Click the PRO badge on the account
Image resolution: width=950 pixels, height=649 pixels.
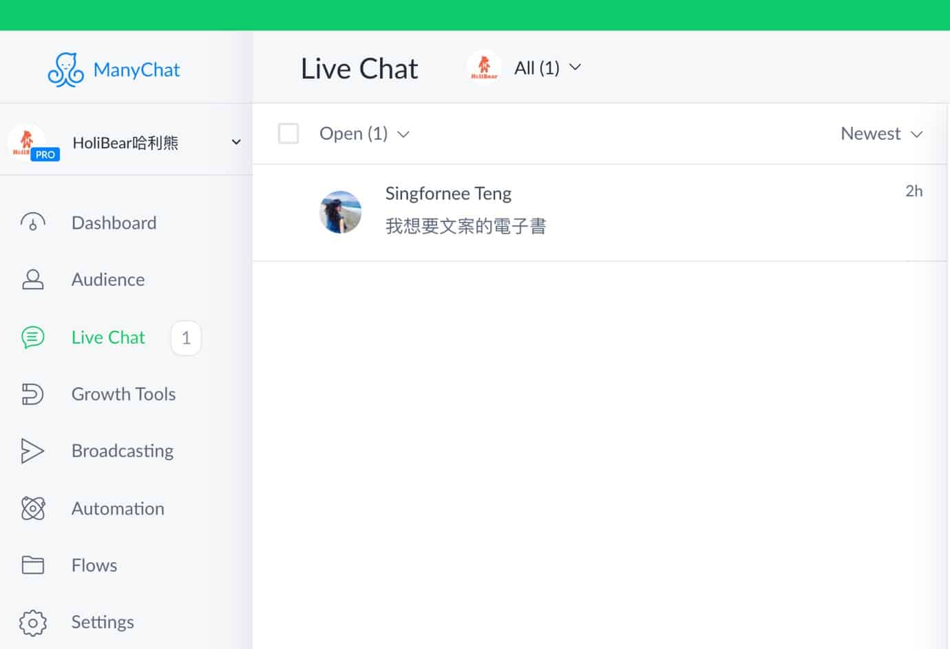[x=45, y=154]
